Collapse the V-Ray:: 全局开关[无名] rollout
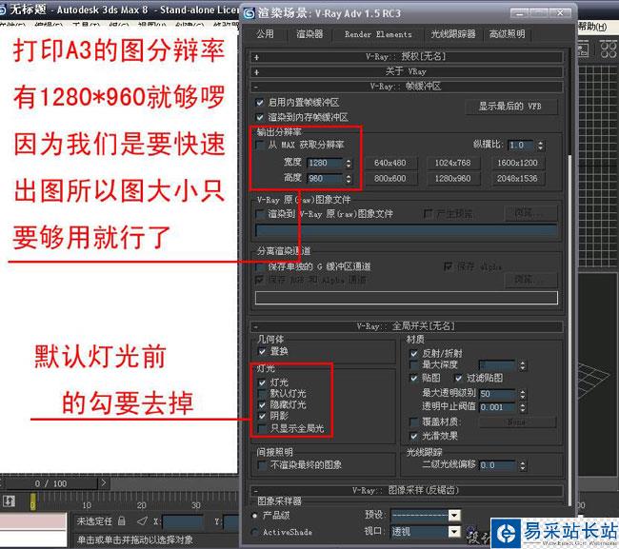The height and width of the screenshot is (549, 619). 407,326
